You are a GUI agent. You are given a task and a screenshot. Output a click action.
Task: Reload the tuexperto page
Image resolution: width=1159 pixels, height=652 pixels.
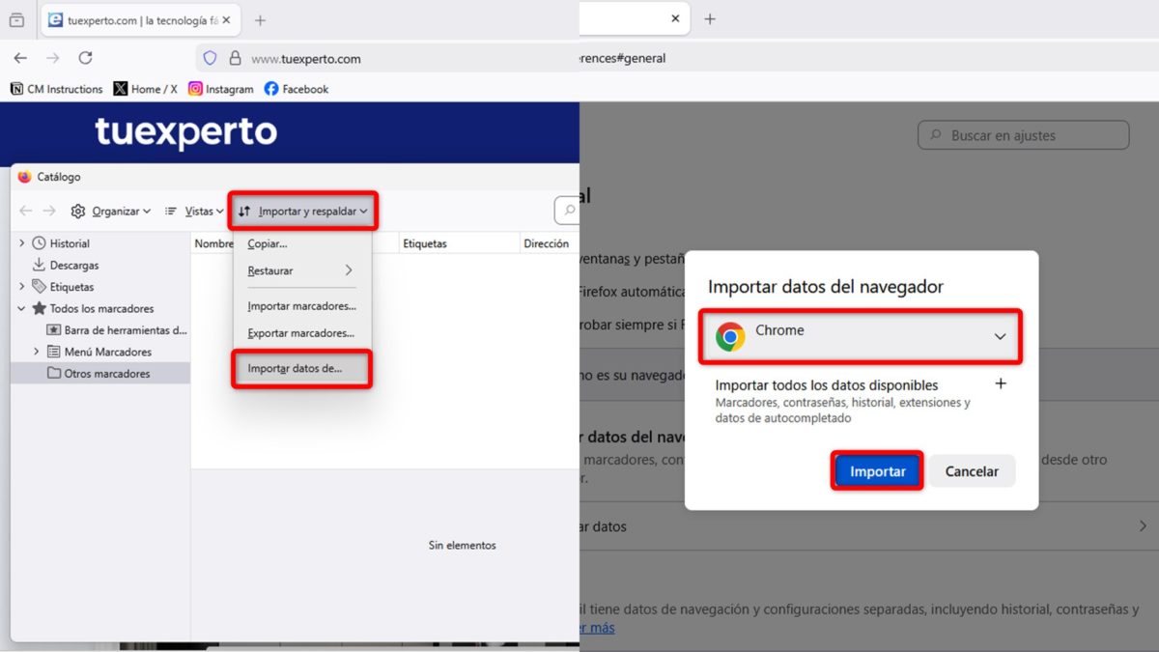click(x=85, y=58)
